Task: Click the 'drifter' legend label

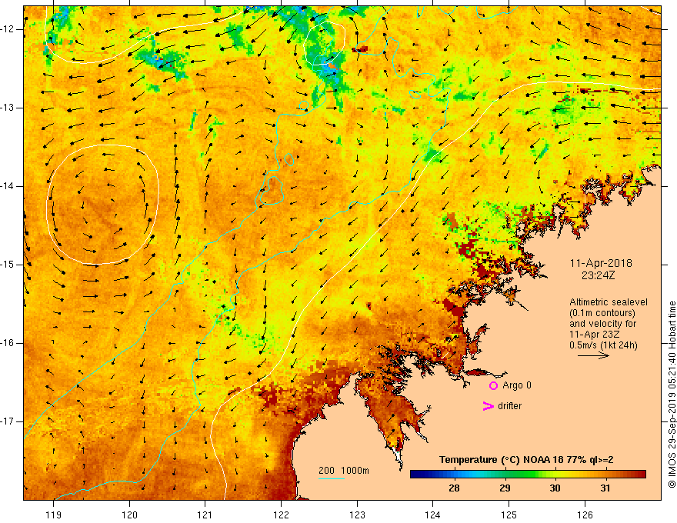Action: 509,406
